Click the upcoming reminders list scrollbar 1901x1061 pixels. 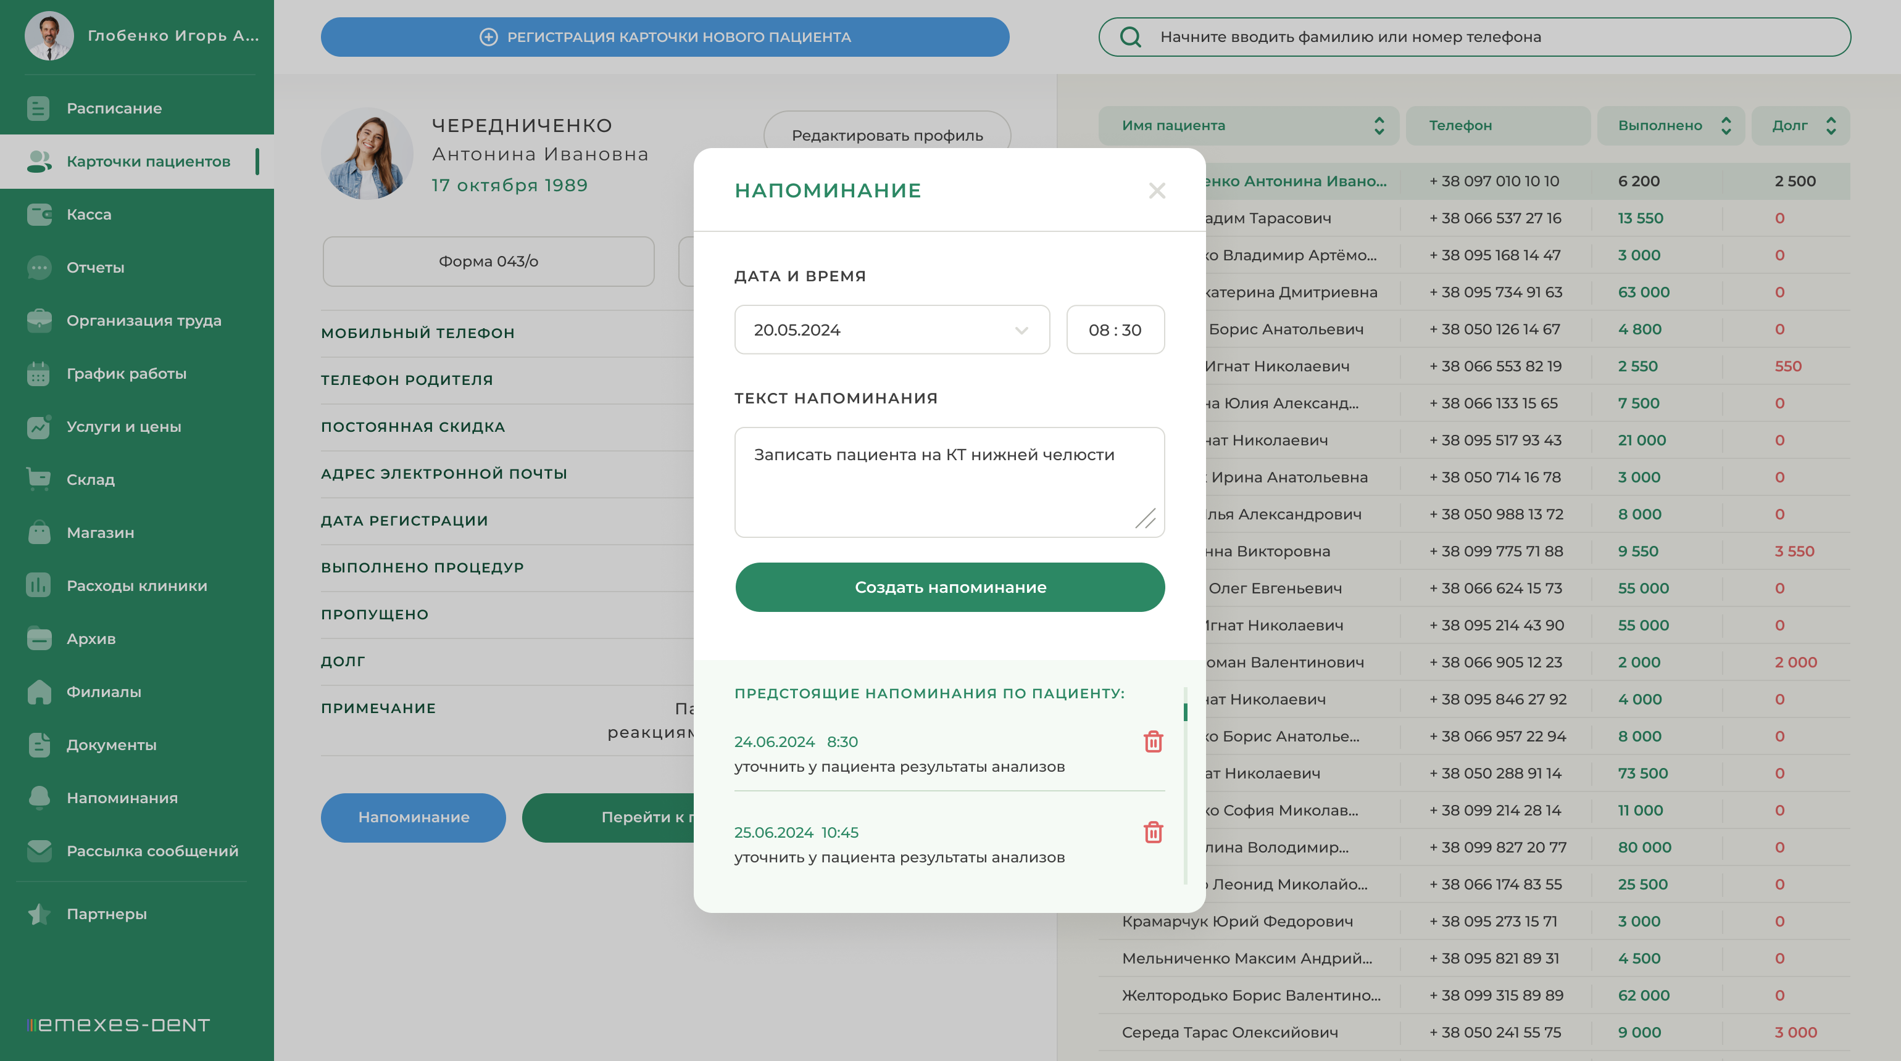(x=1185, y=785)
